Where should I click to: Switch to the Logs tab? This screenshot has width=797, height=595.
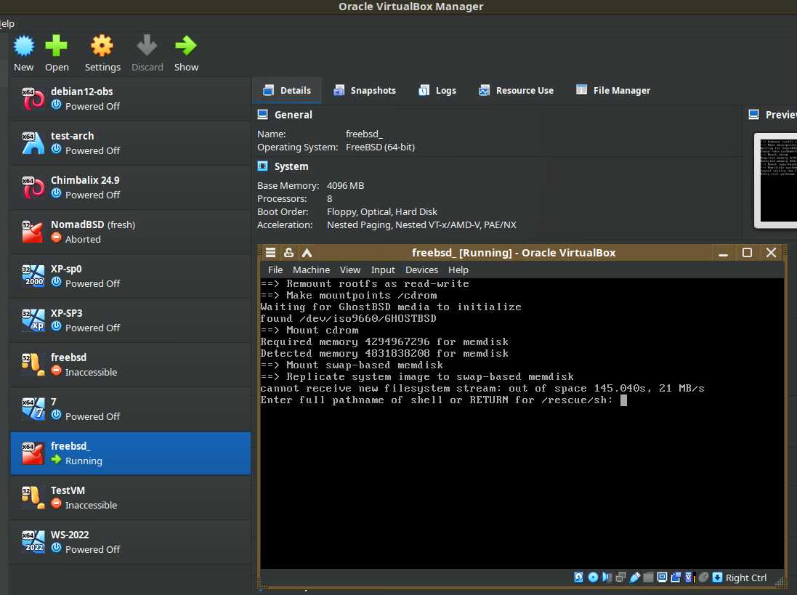(437, 90)
